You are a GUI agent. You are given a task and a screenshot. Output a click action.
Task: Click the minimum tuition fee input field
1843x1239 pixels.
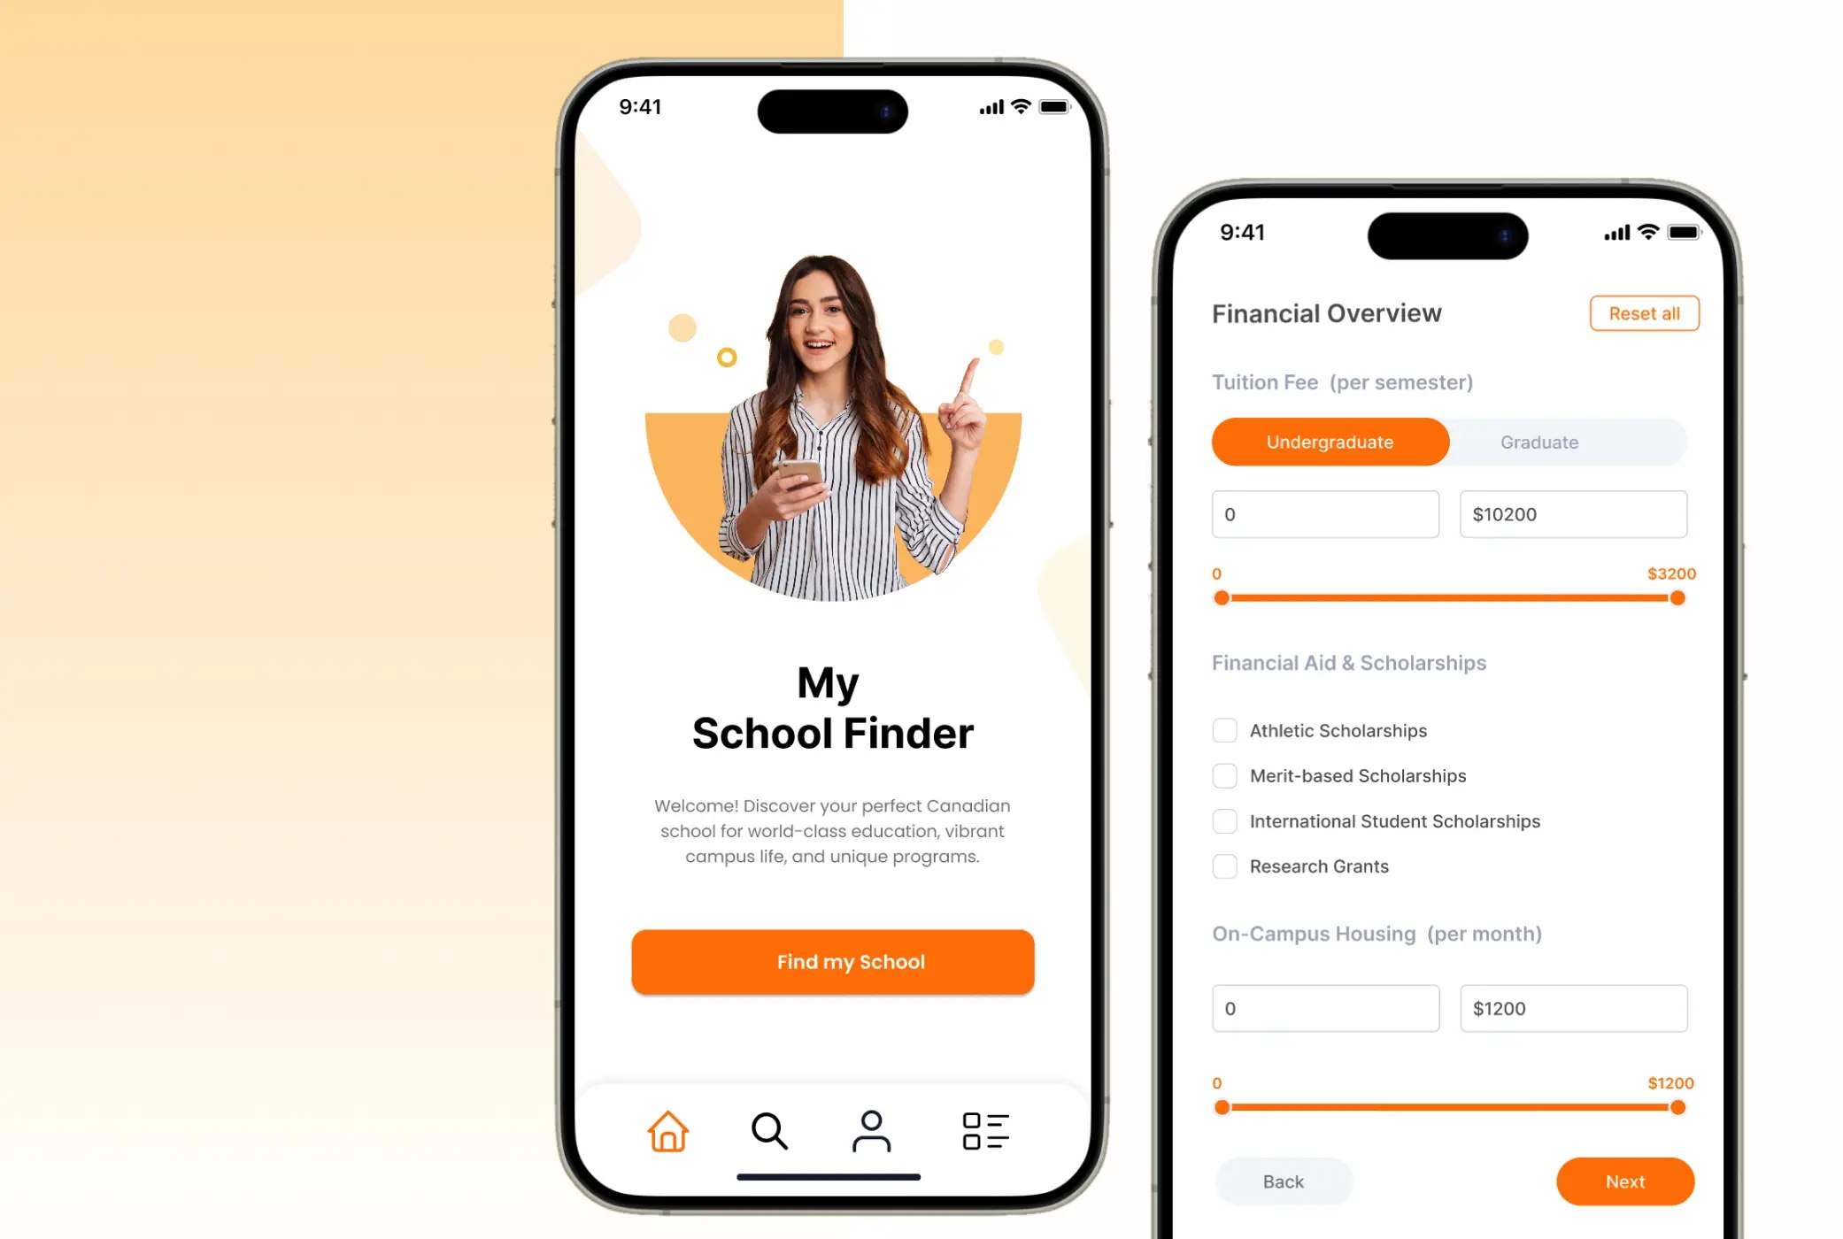1324,514
